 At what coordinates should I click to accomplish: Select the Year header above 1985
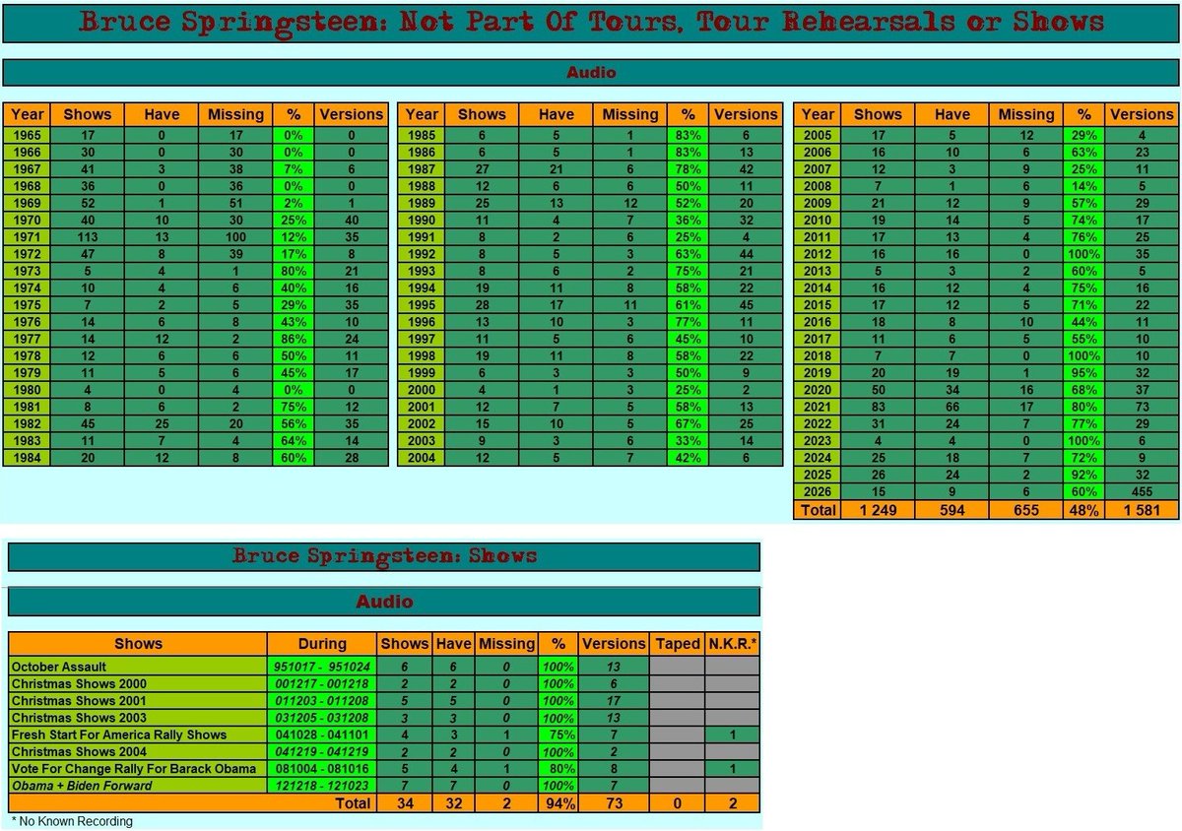pos(423,114)
